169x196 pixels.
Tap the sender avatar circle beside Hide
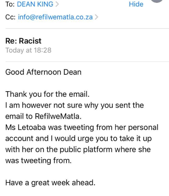(x=157, y=1)
